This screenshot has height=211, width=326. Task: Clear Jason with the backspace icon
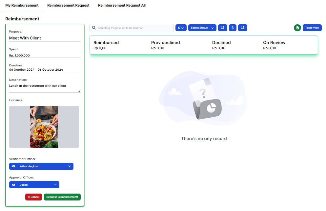click(x=13, y=185)
